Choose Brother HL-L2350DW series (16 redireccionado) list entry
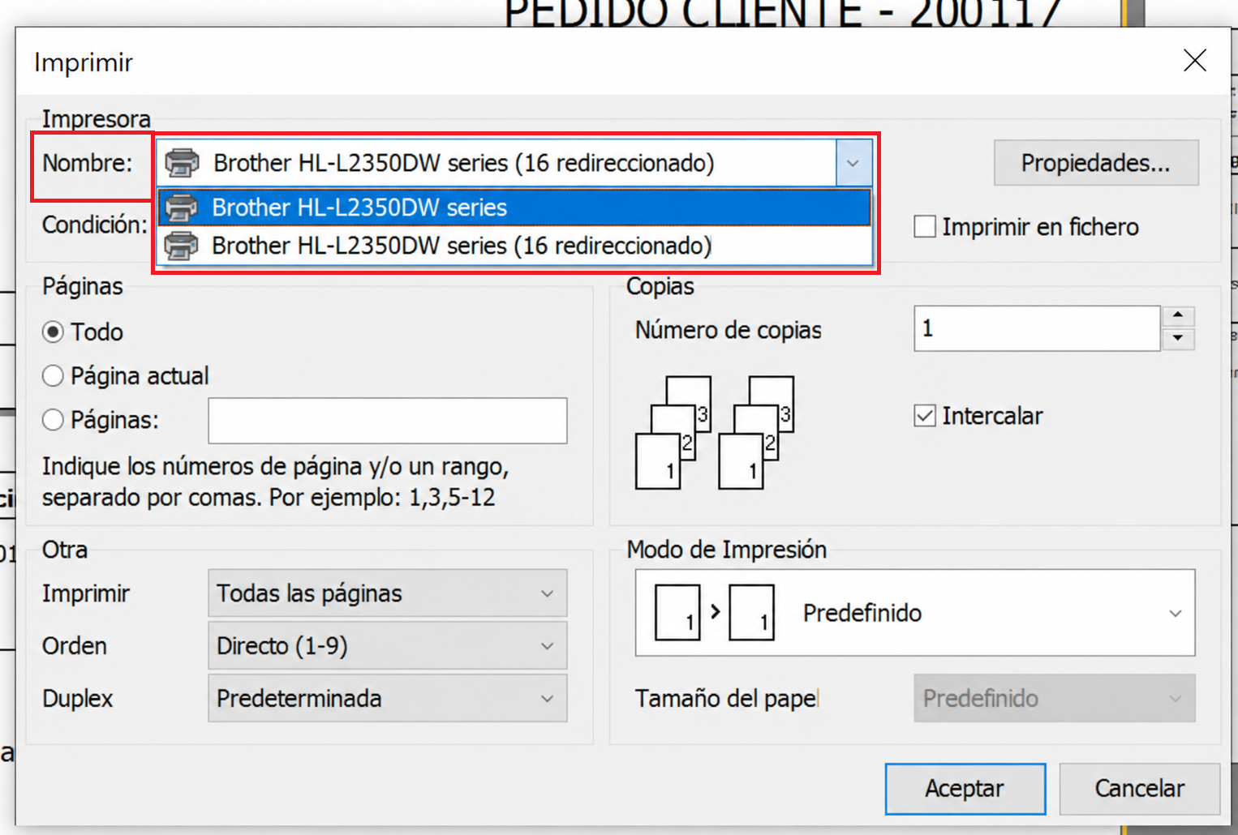The height and width of the screenshot is (835, 1238). [514, 246]
